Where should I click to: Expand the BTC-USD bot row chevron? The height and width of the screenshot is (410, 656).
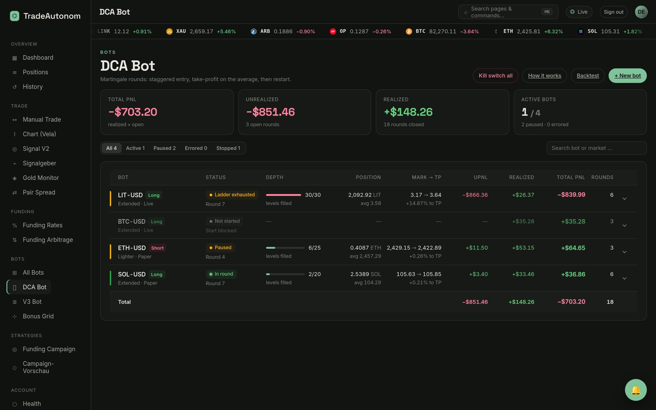624,225
